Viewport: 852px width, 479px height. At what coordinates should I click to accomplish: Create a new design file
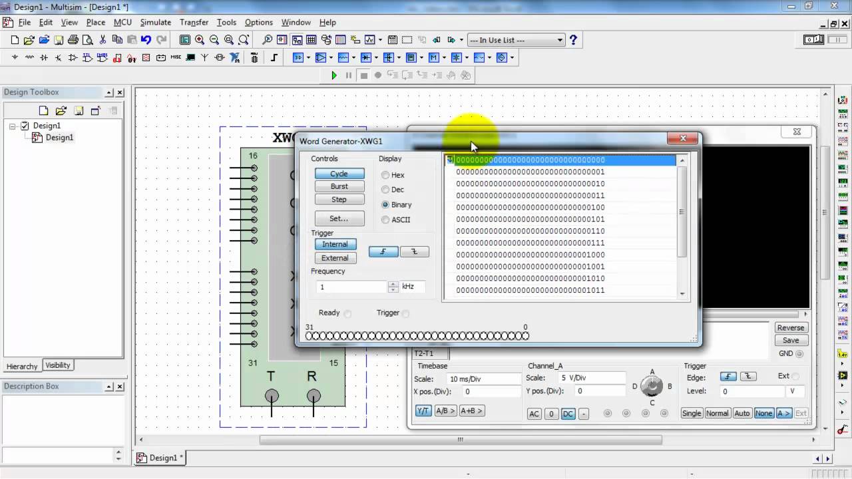(15, 40)
